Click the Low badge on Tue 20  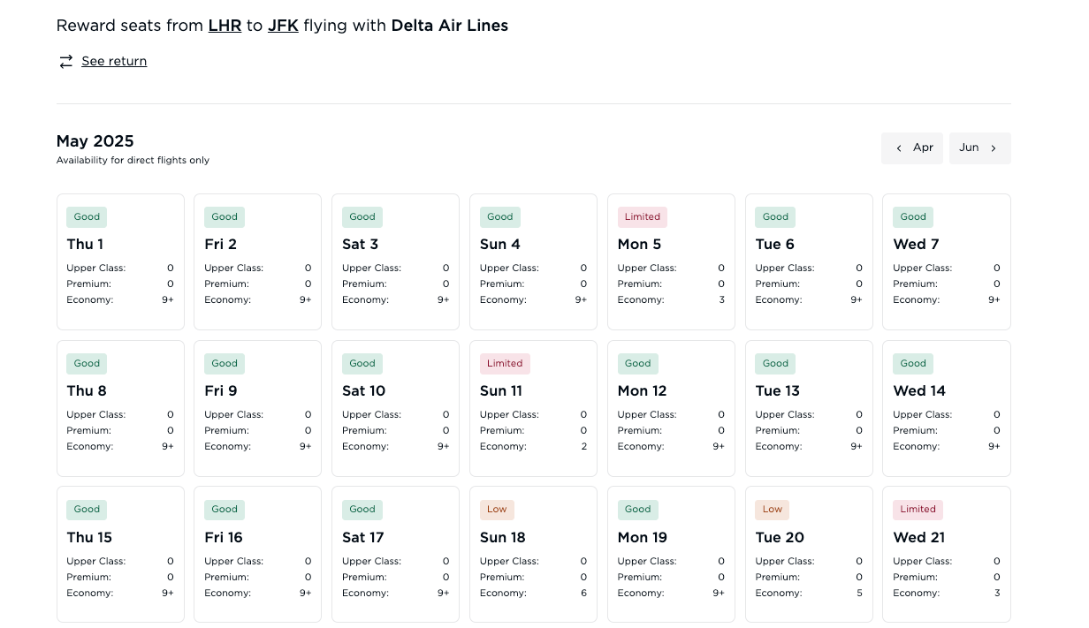tap(773, 510)
